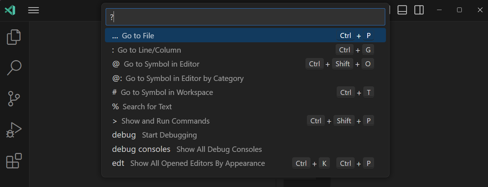
Task: Open the Run and Debug view
Action: pos(14,130)
